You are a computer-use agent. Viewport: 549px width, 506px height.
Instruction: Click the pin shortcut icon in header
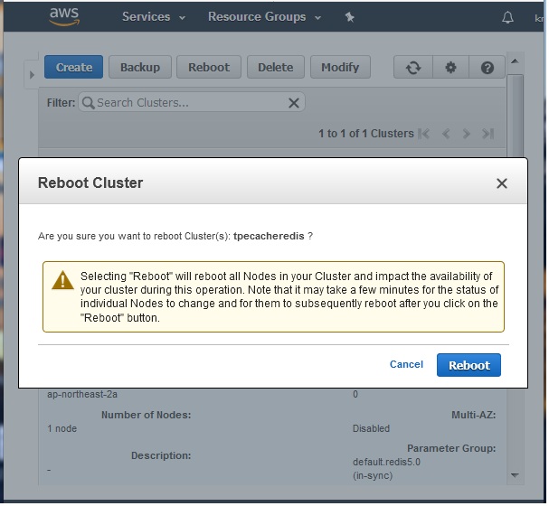click(350, 16)
